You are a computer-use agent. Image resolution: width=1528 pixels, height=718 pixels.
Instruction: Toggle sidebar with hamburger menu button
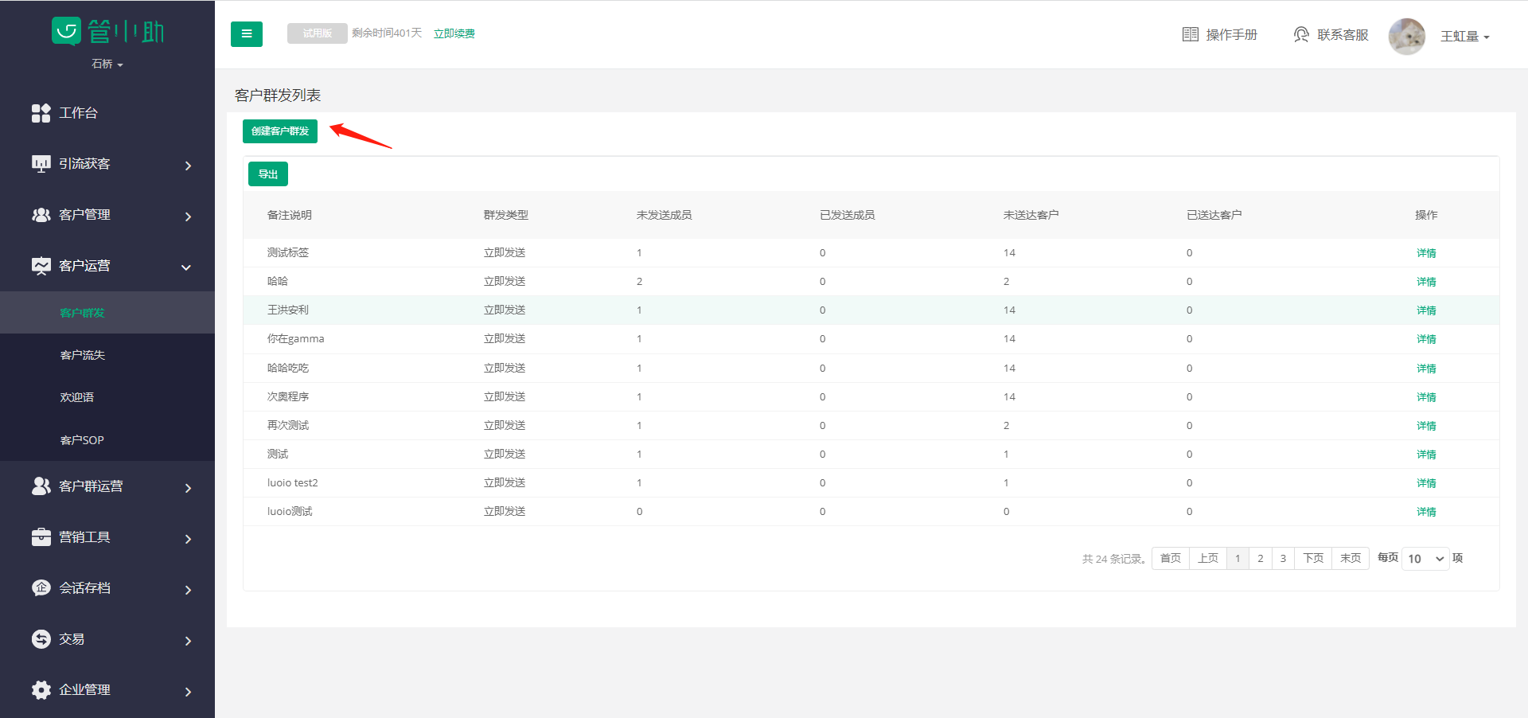click(247, 33)
